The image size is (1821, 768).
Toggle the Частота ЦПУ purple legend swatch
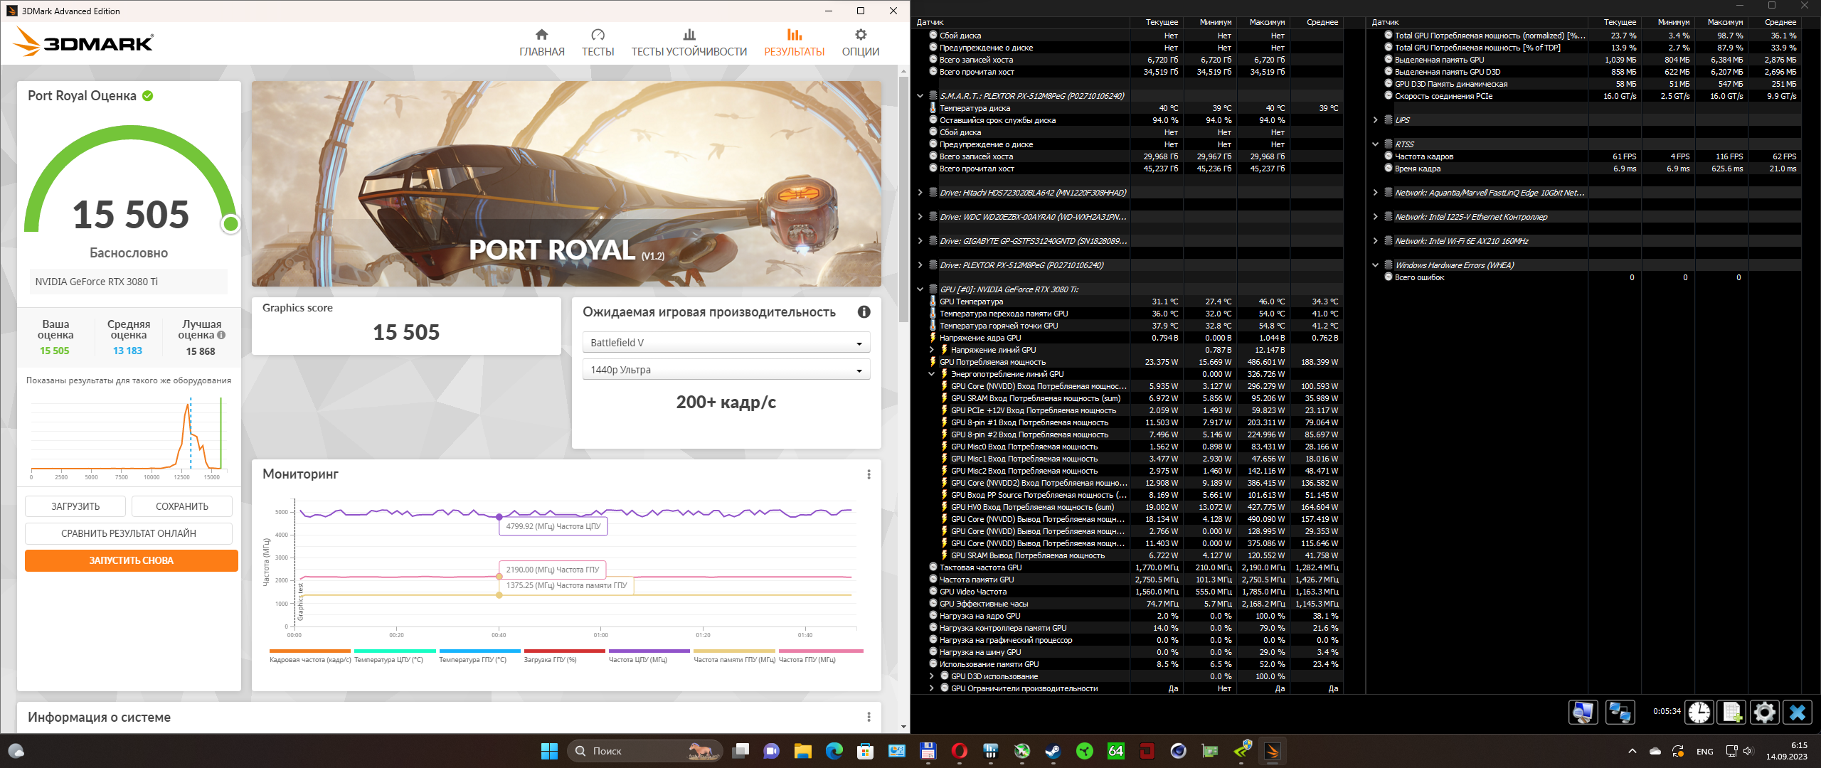click(649, 651)
